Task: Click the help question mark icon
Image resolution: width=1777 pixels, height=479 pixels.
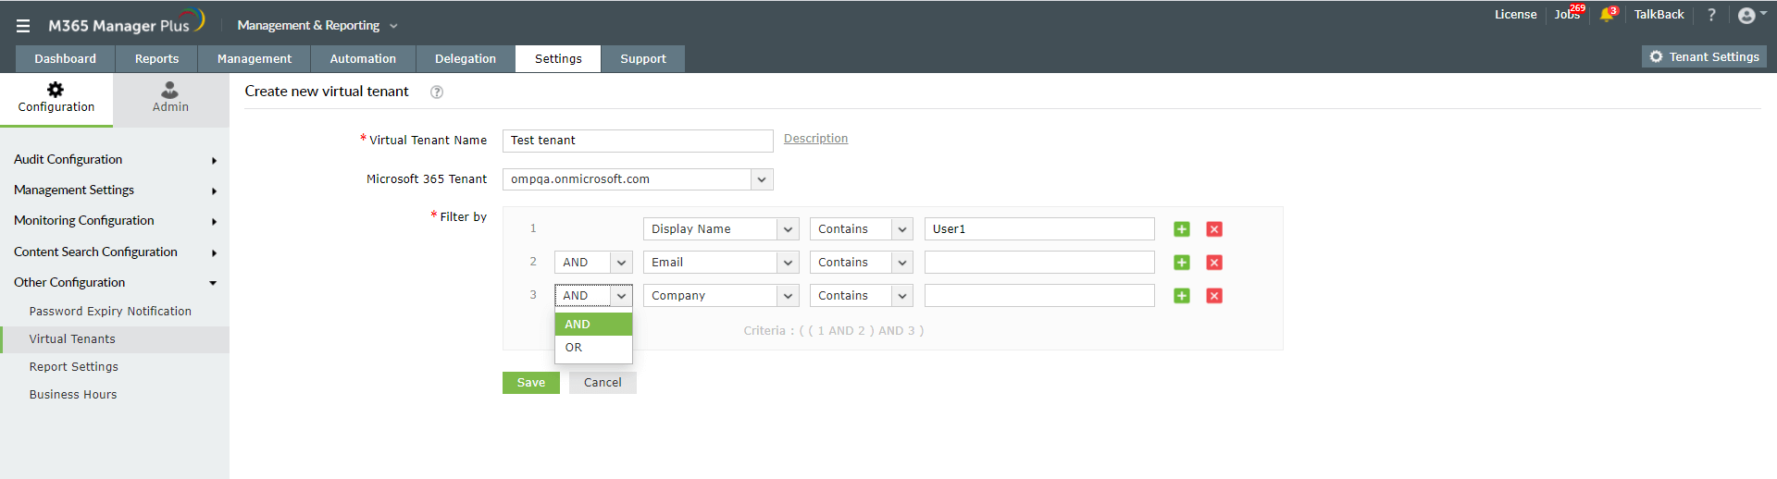Action: tap(1711, 15)
